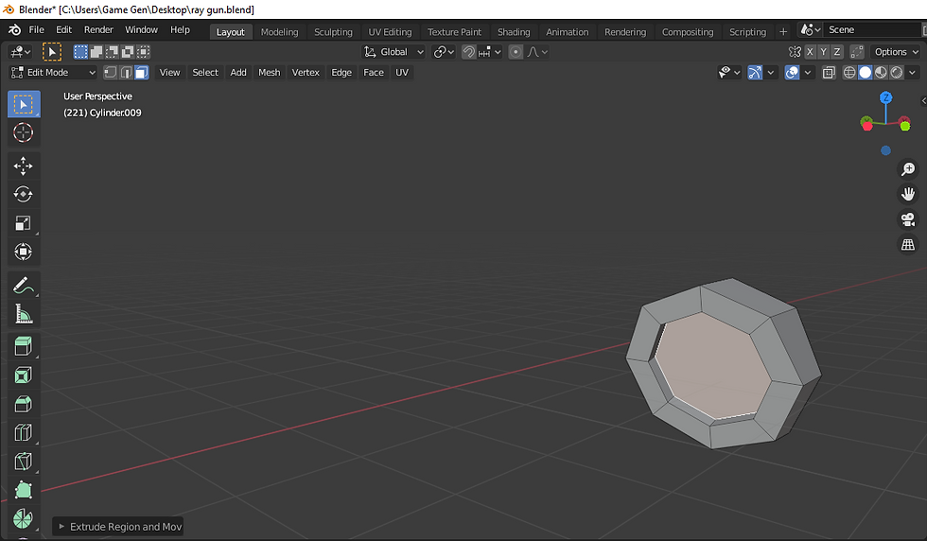Open the gizmo options dropdown arrow
Screen dimensions: 927x541
770,72
